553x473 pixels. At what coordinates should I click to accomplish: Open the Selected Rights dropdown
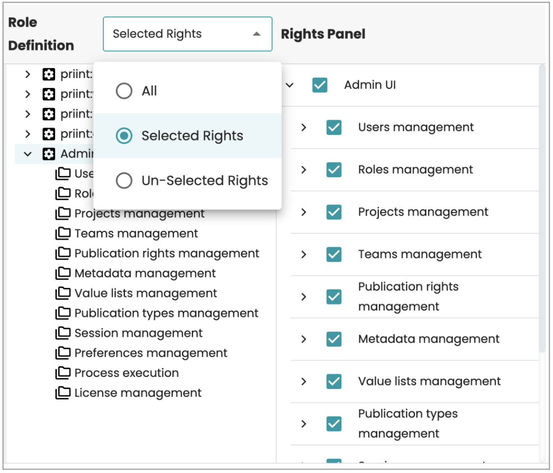(187, 34)
